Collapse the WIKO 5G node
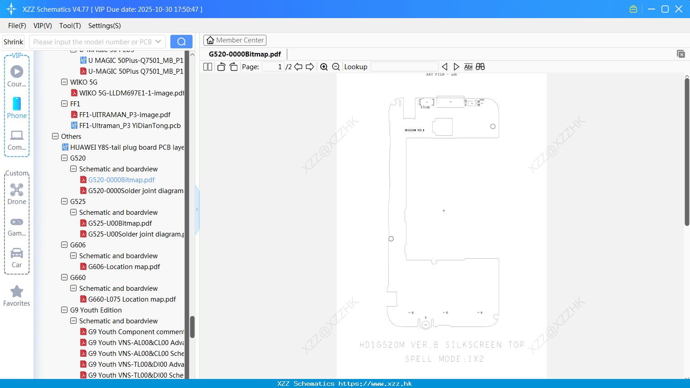This screenshot has height=388, width=690. click(64, 82)
